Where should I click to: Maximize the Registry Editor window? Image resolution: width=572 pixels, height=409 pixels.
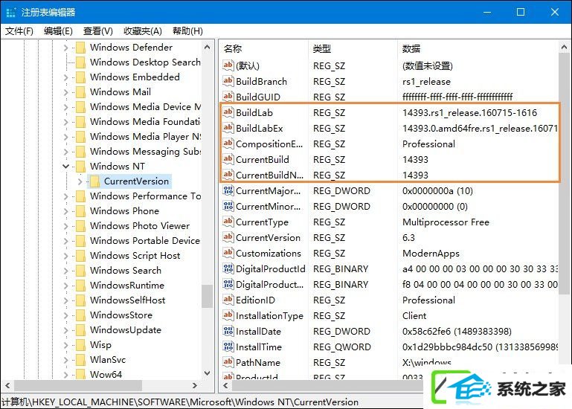point(521,12)
